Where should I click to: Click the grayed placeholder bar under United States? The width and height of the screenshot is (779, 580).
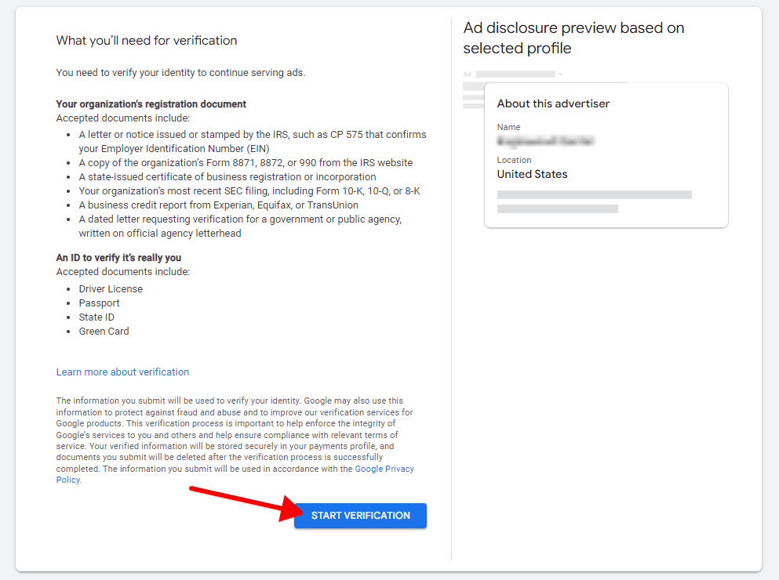click(594, 194)
